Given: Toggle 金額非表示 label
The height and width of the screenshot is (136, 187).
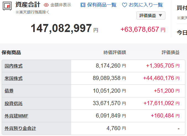Looking at the screenshot, I should click(x=61, y=5).
